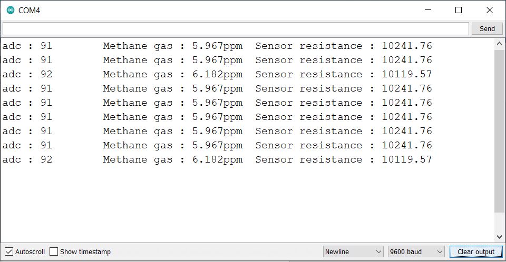Click the scrollbar down arrow
Viewport: 506px width, 262px height.
499,237
